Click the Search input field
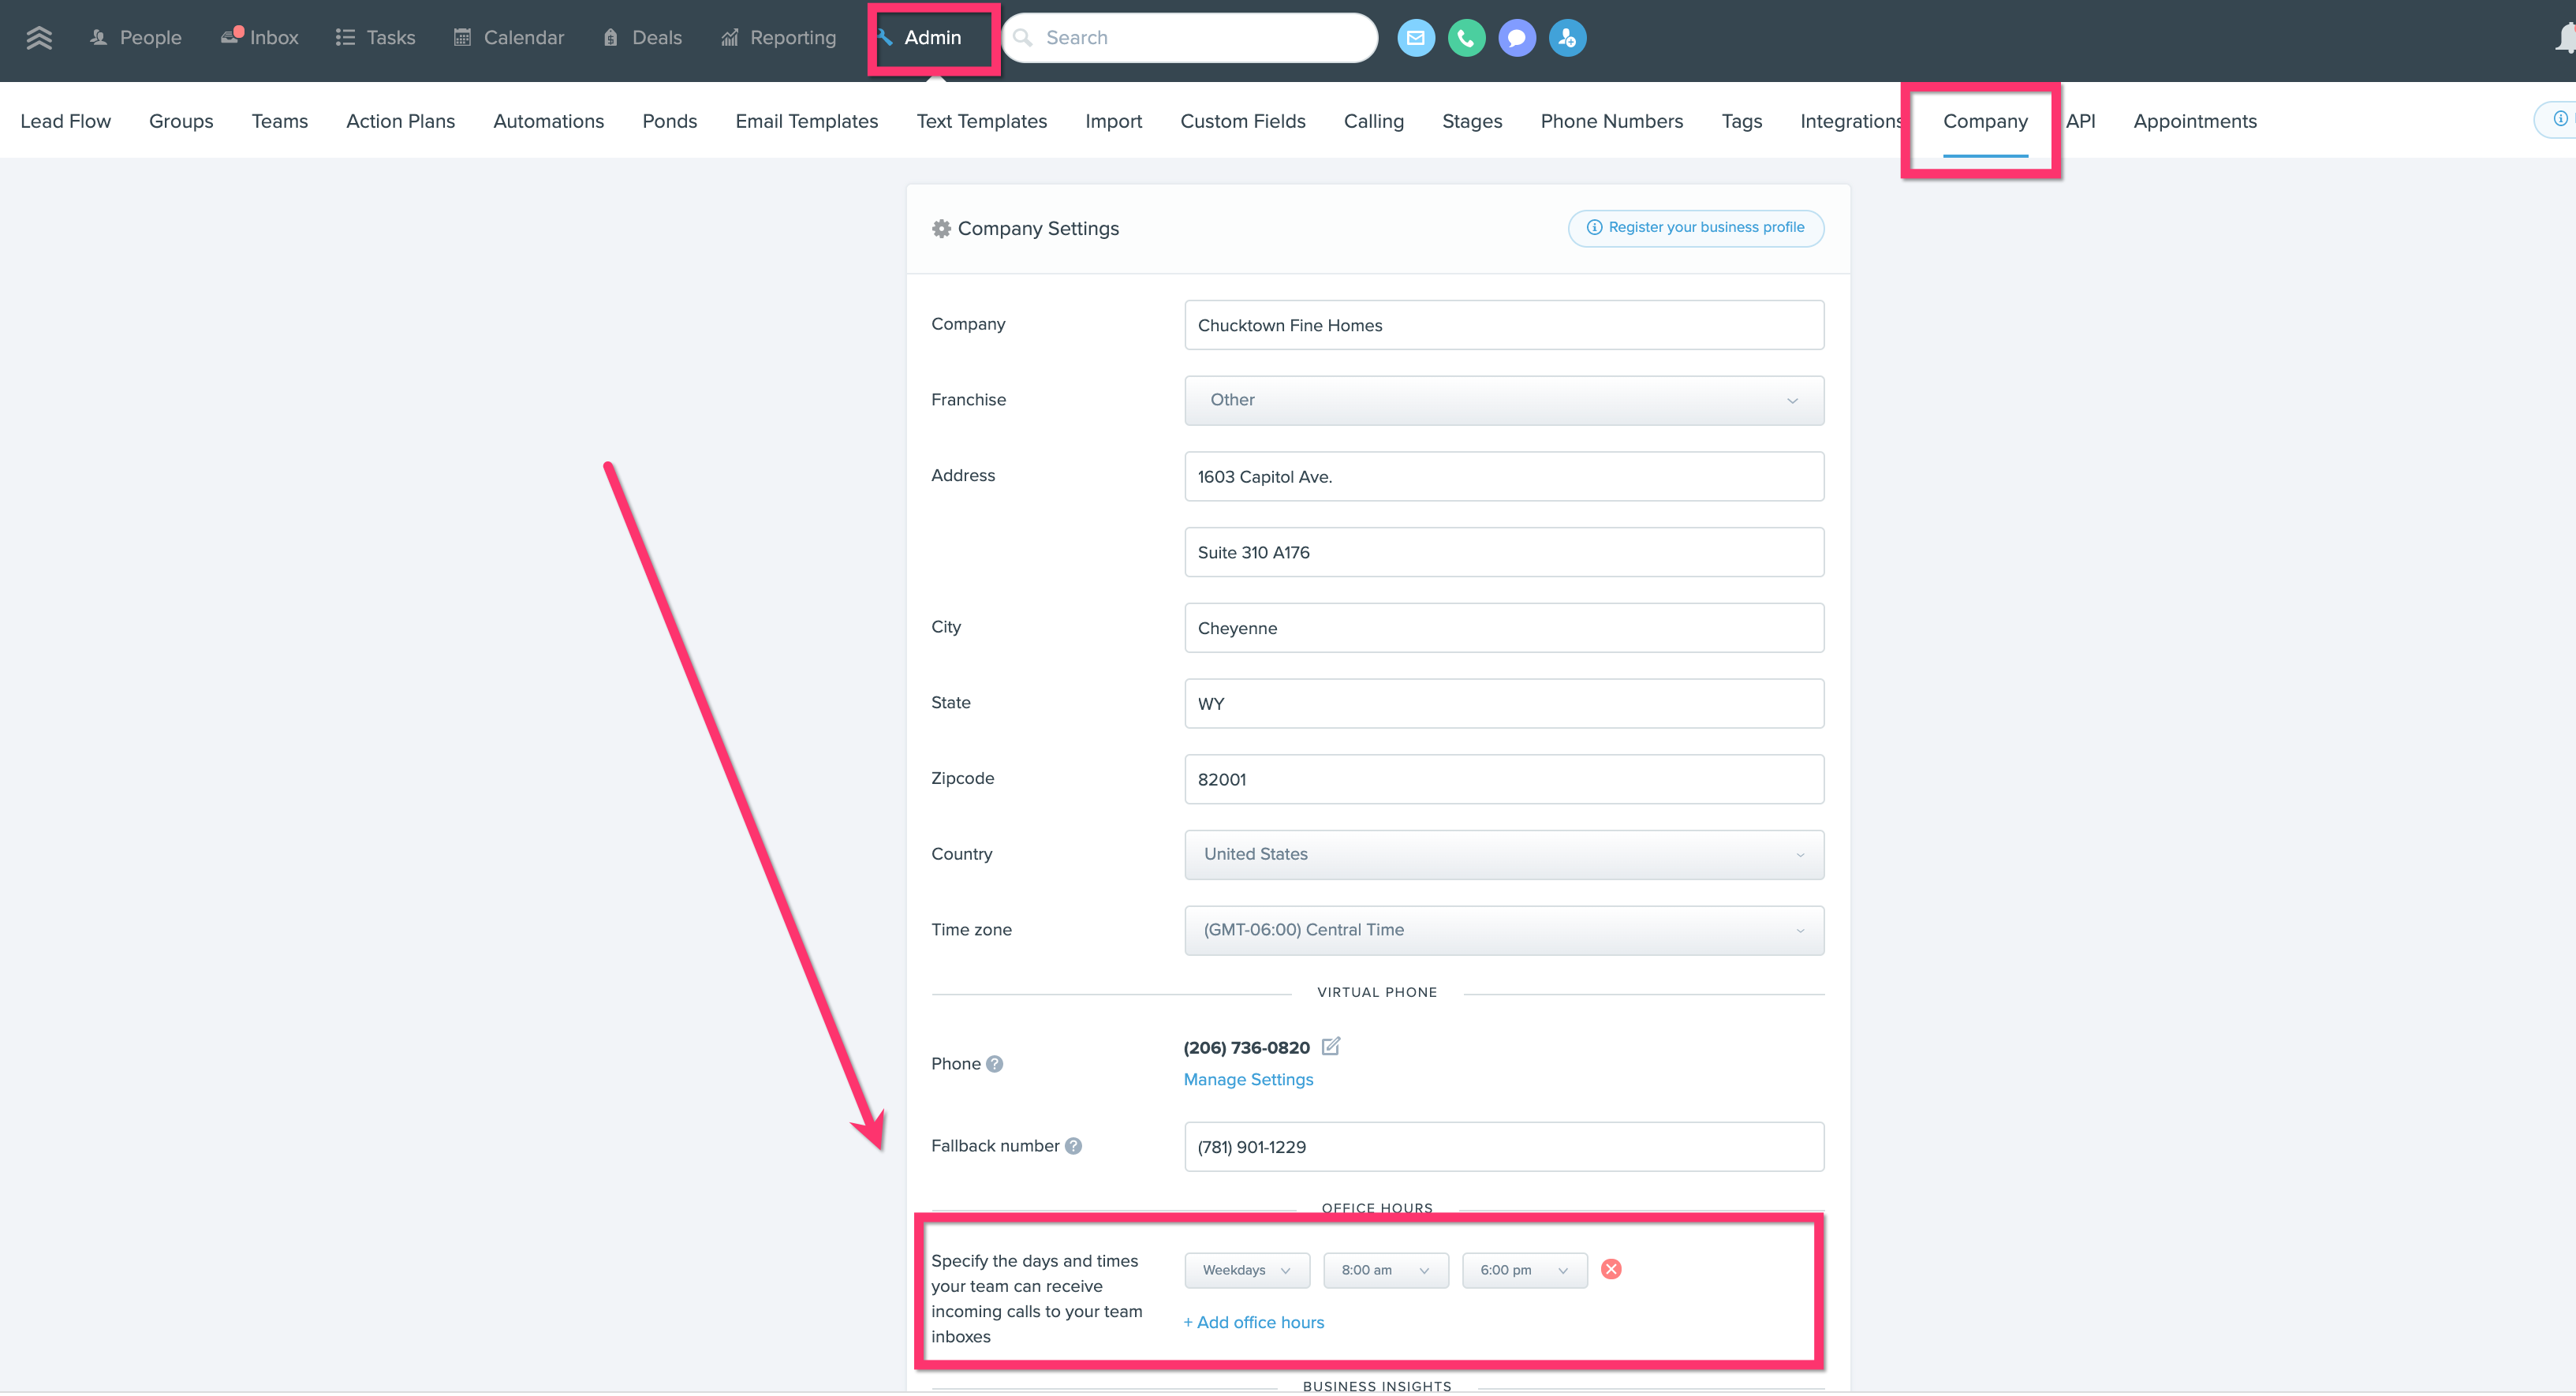 tap(1191, 36)
